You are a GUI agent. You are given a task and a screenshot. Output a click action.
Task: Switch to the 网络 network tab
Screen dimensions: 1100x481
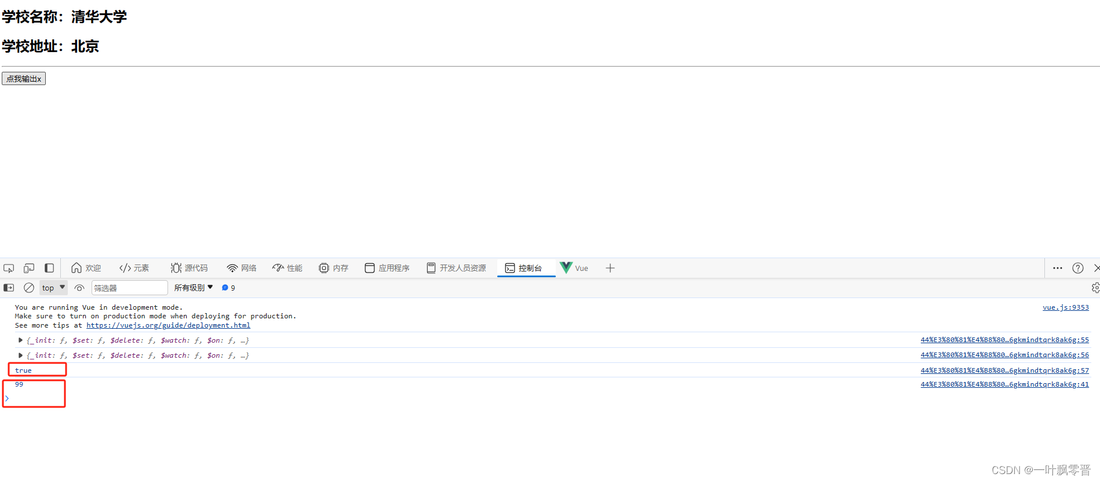point(241,268)
